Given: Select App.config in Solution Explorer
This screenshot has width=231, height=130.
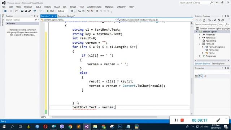Looking at the screenshot, I should click(x=211, y=41).
